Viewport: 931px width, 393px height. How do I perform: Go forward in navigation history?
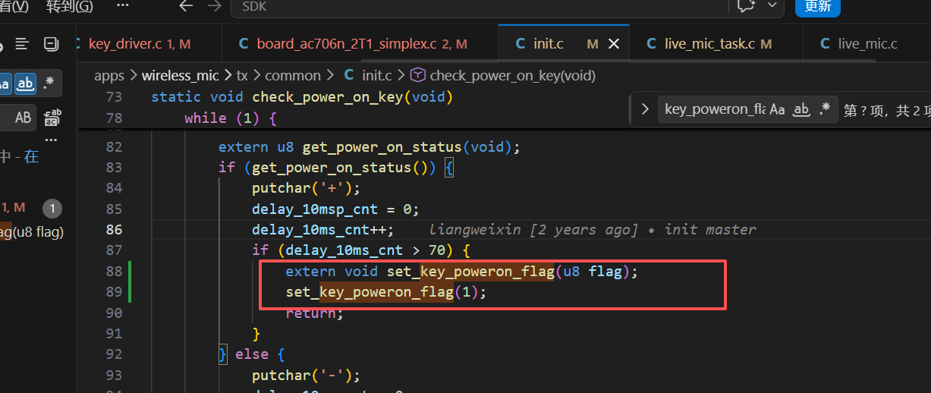click(215, 6)
